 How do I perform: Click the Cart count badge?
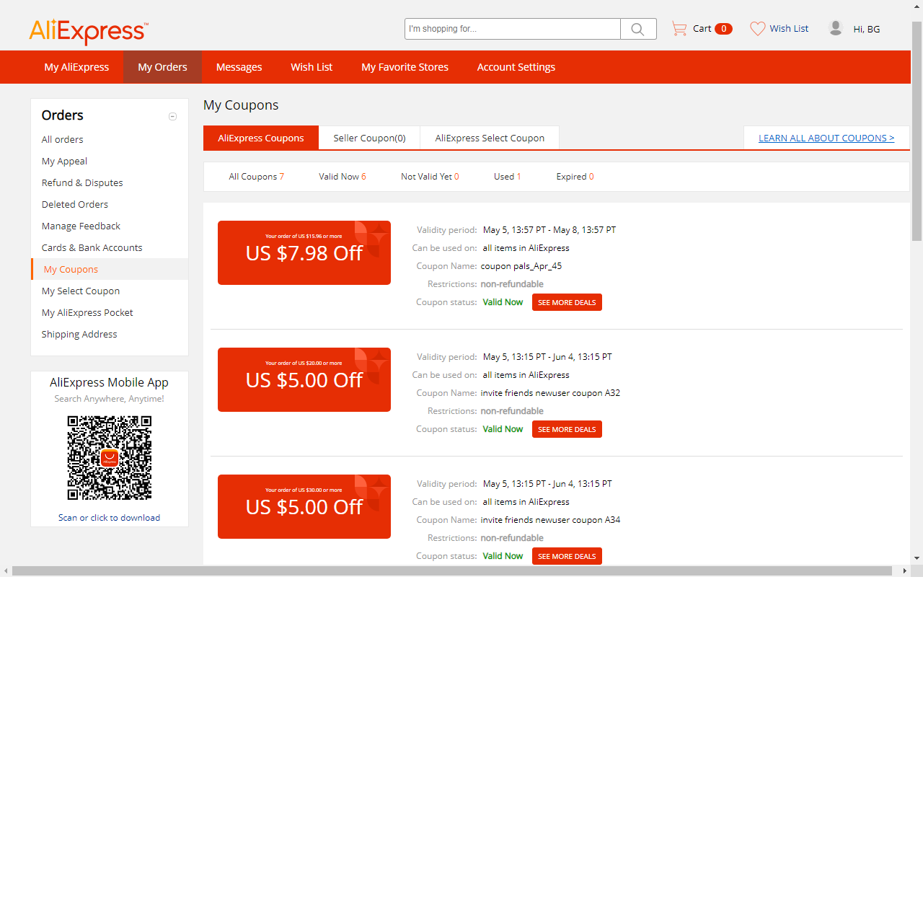tap(723, 29)
